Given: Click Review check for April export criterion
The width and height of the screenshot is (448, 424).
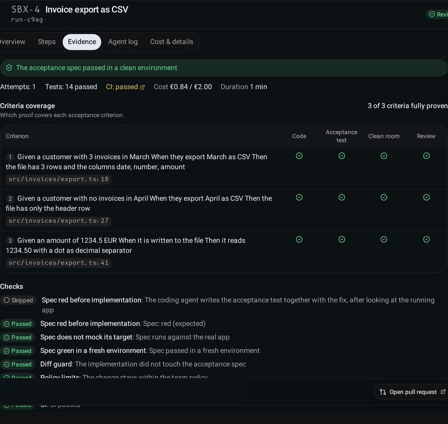Looking at the screenshot, I should [426, 197].
